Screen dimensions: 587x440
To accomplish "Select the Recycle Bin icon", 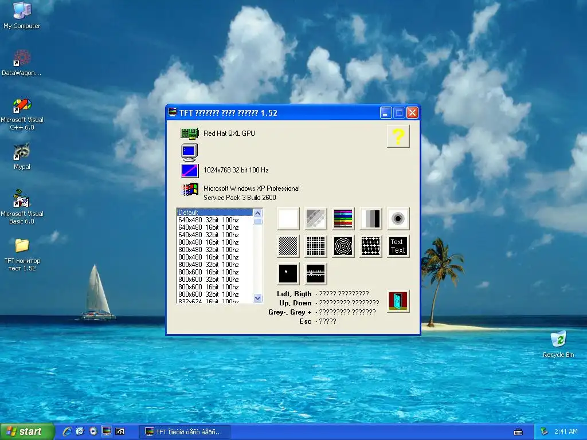I will 558,344.
